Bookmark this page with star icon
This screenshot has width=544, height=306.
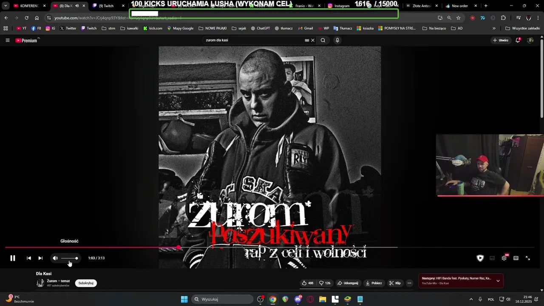tap(458, 18)
